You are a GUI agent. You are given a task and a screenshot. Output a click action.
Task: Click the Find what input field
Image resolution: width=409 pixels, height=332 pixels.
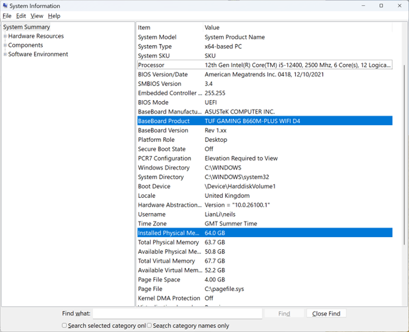click(x=178, y=313)
